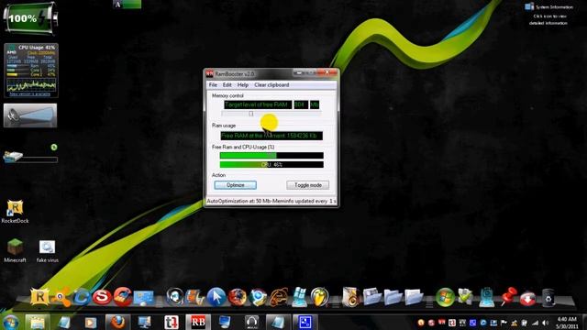Click the speaker music folder dock icon
Image resolution: width=587 pixels, height=330 pixels.
350,297
